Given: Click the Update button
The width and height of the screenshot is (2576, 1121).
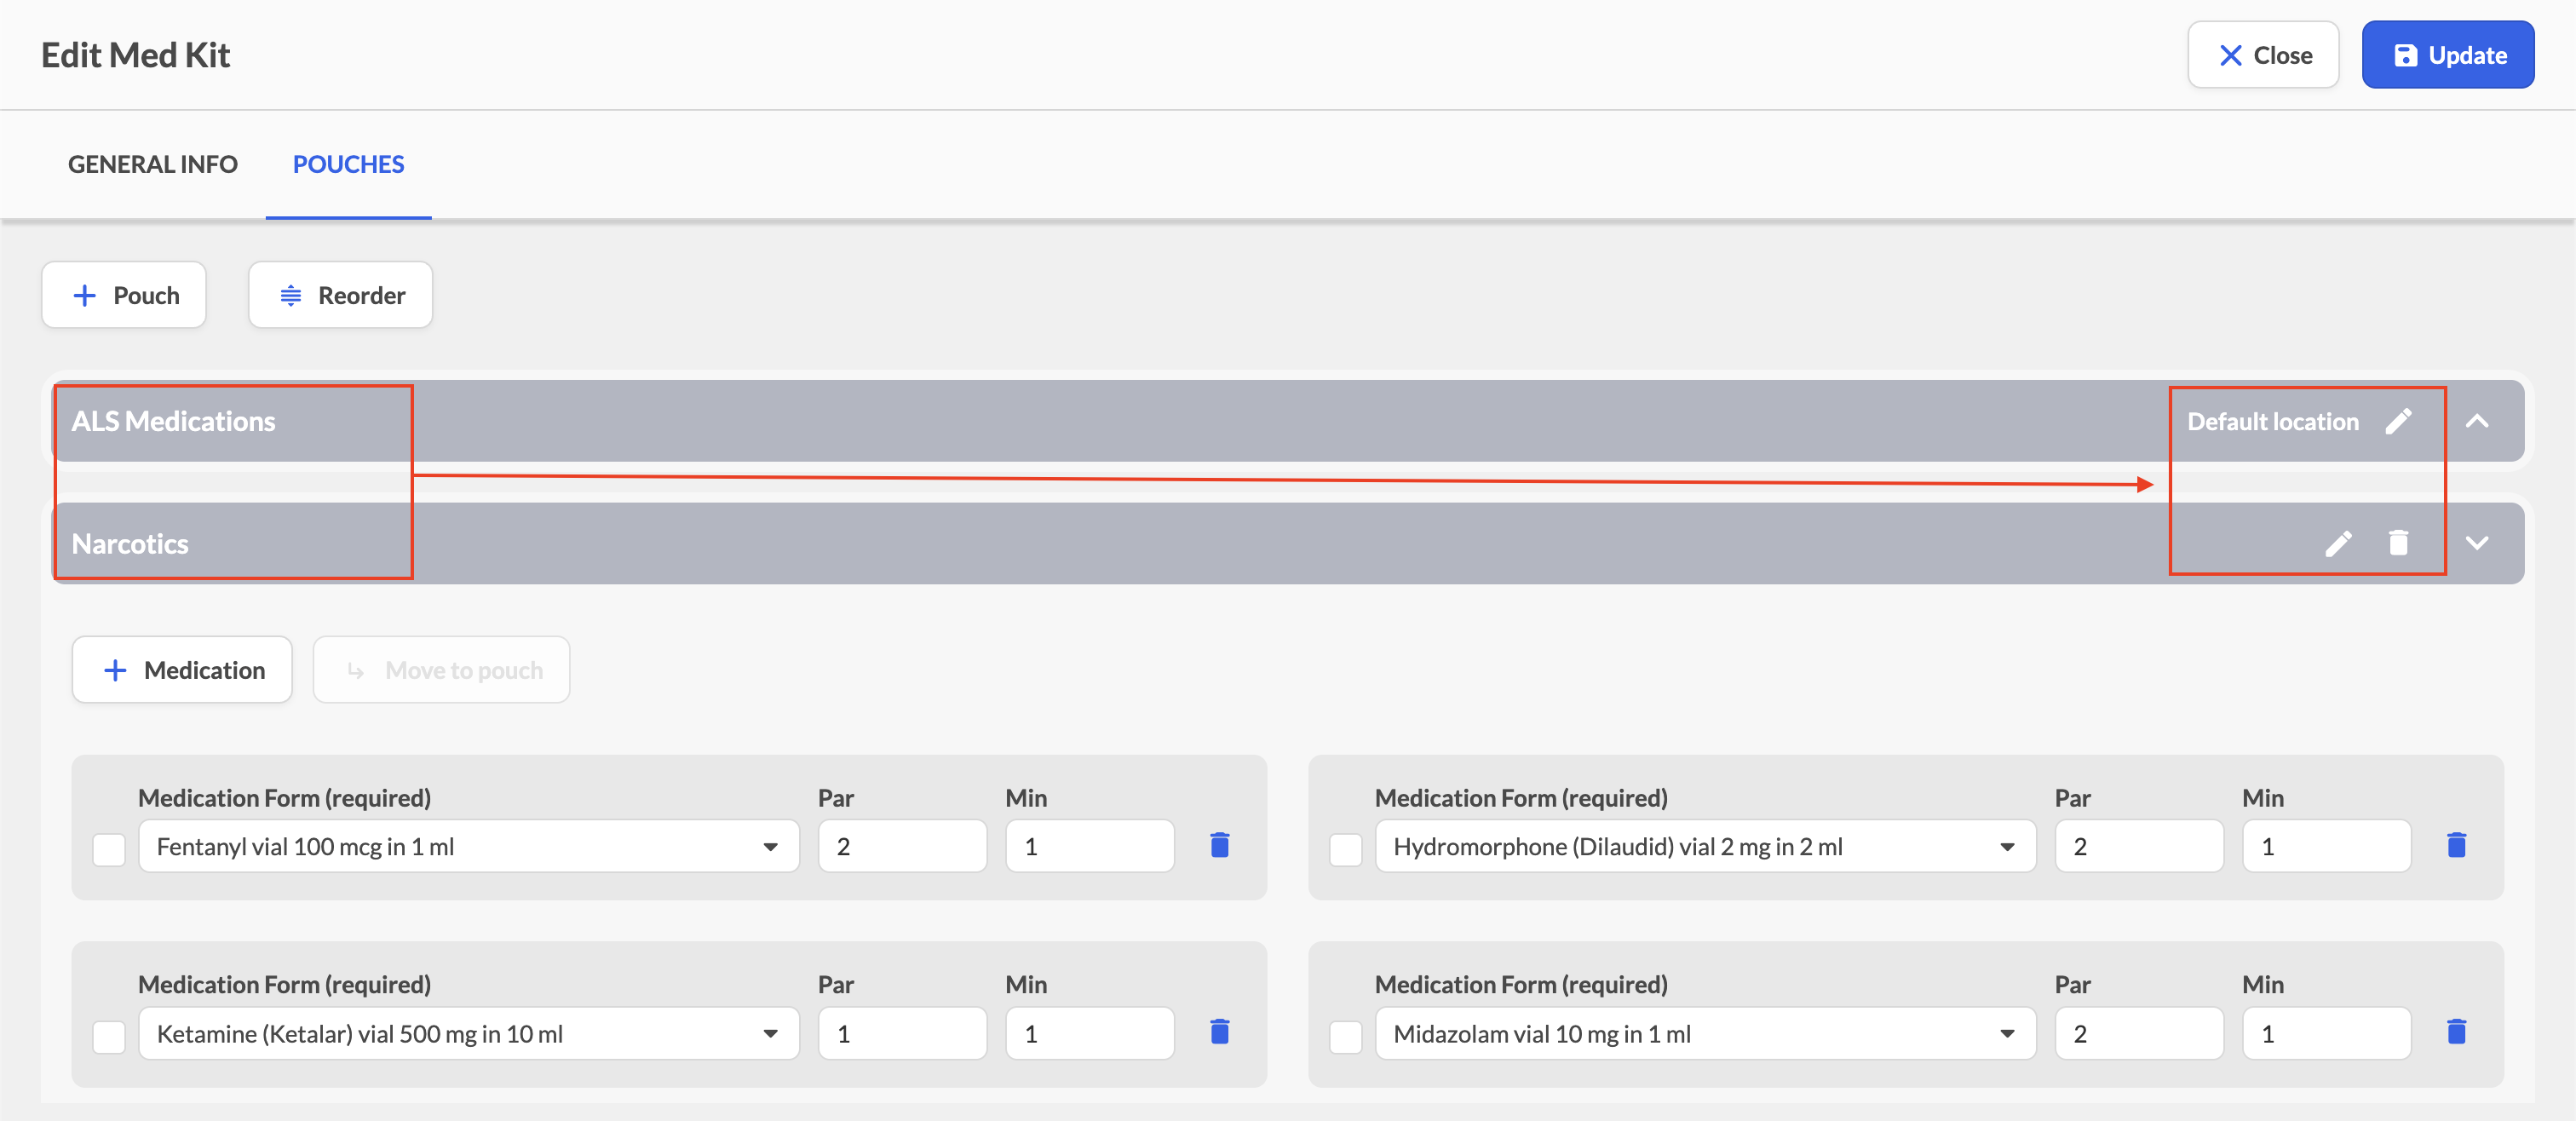Looking at the screenshot, I should click(x=2447, y=55).
